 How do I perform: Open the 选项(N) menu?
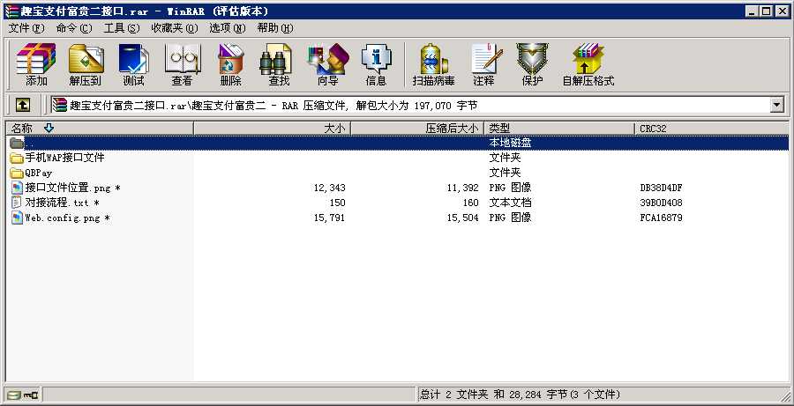tap(228, 28)
